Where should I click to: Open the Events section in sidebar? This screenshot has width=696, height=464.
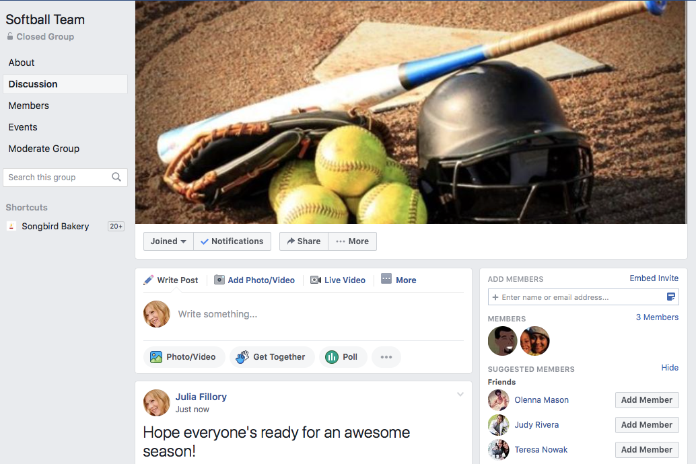pos(23,127)
